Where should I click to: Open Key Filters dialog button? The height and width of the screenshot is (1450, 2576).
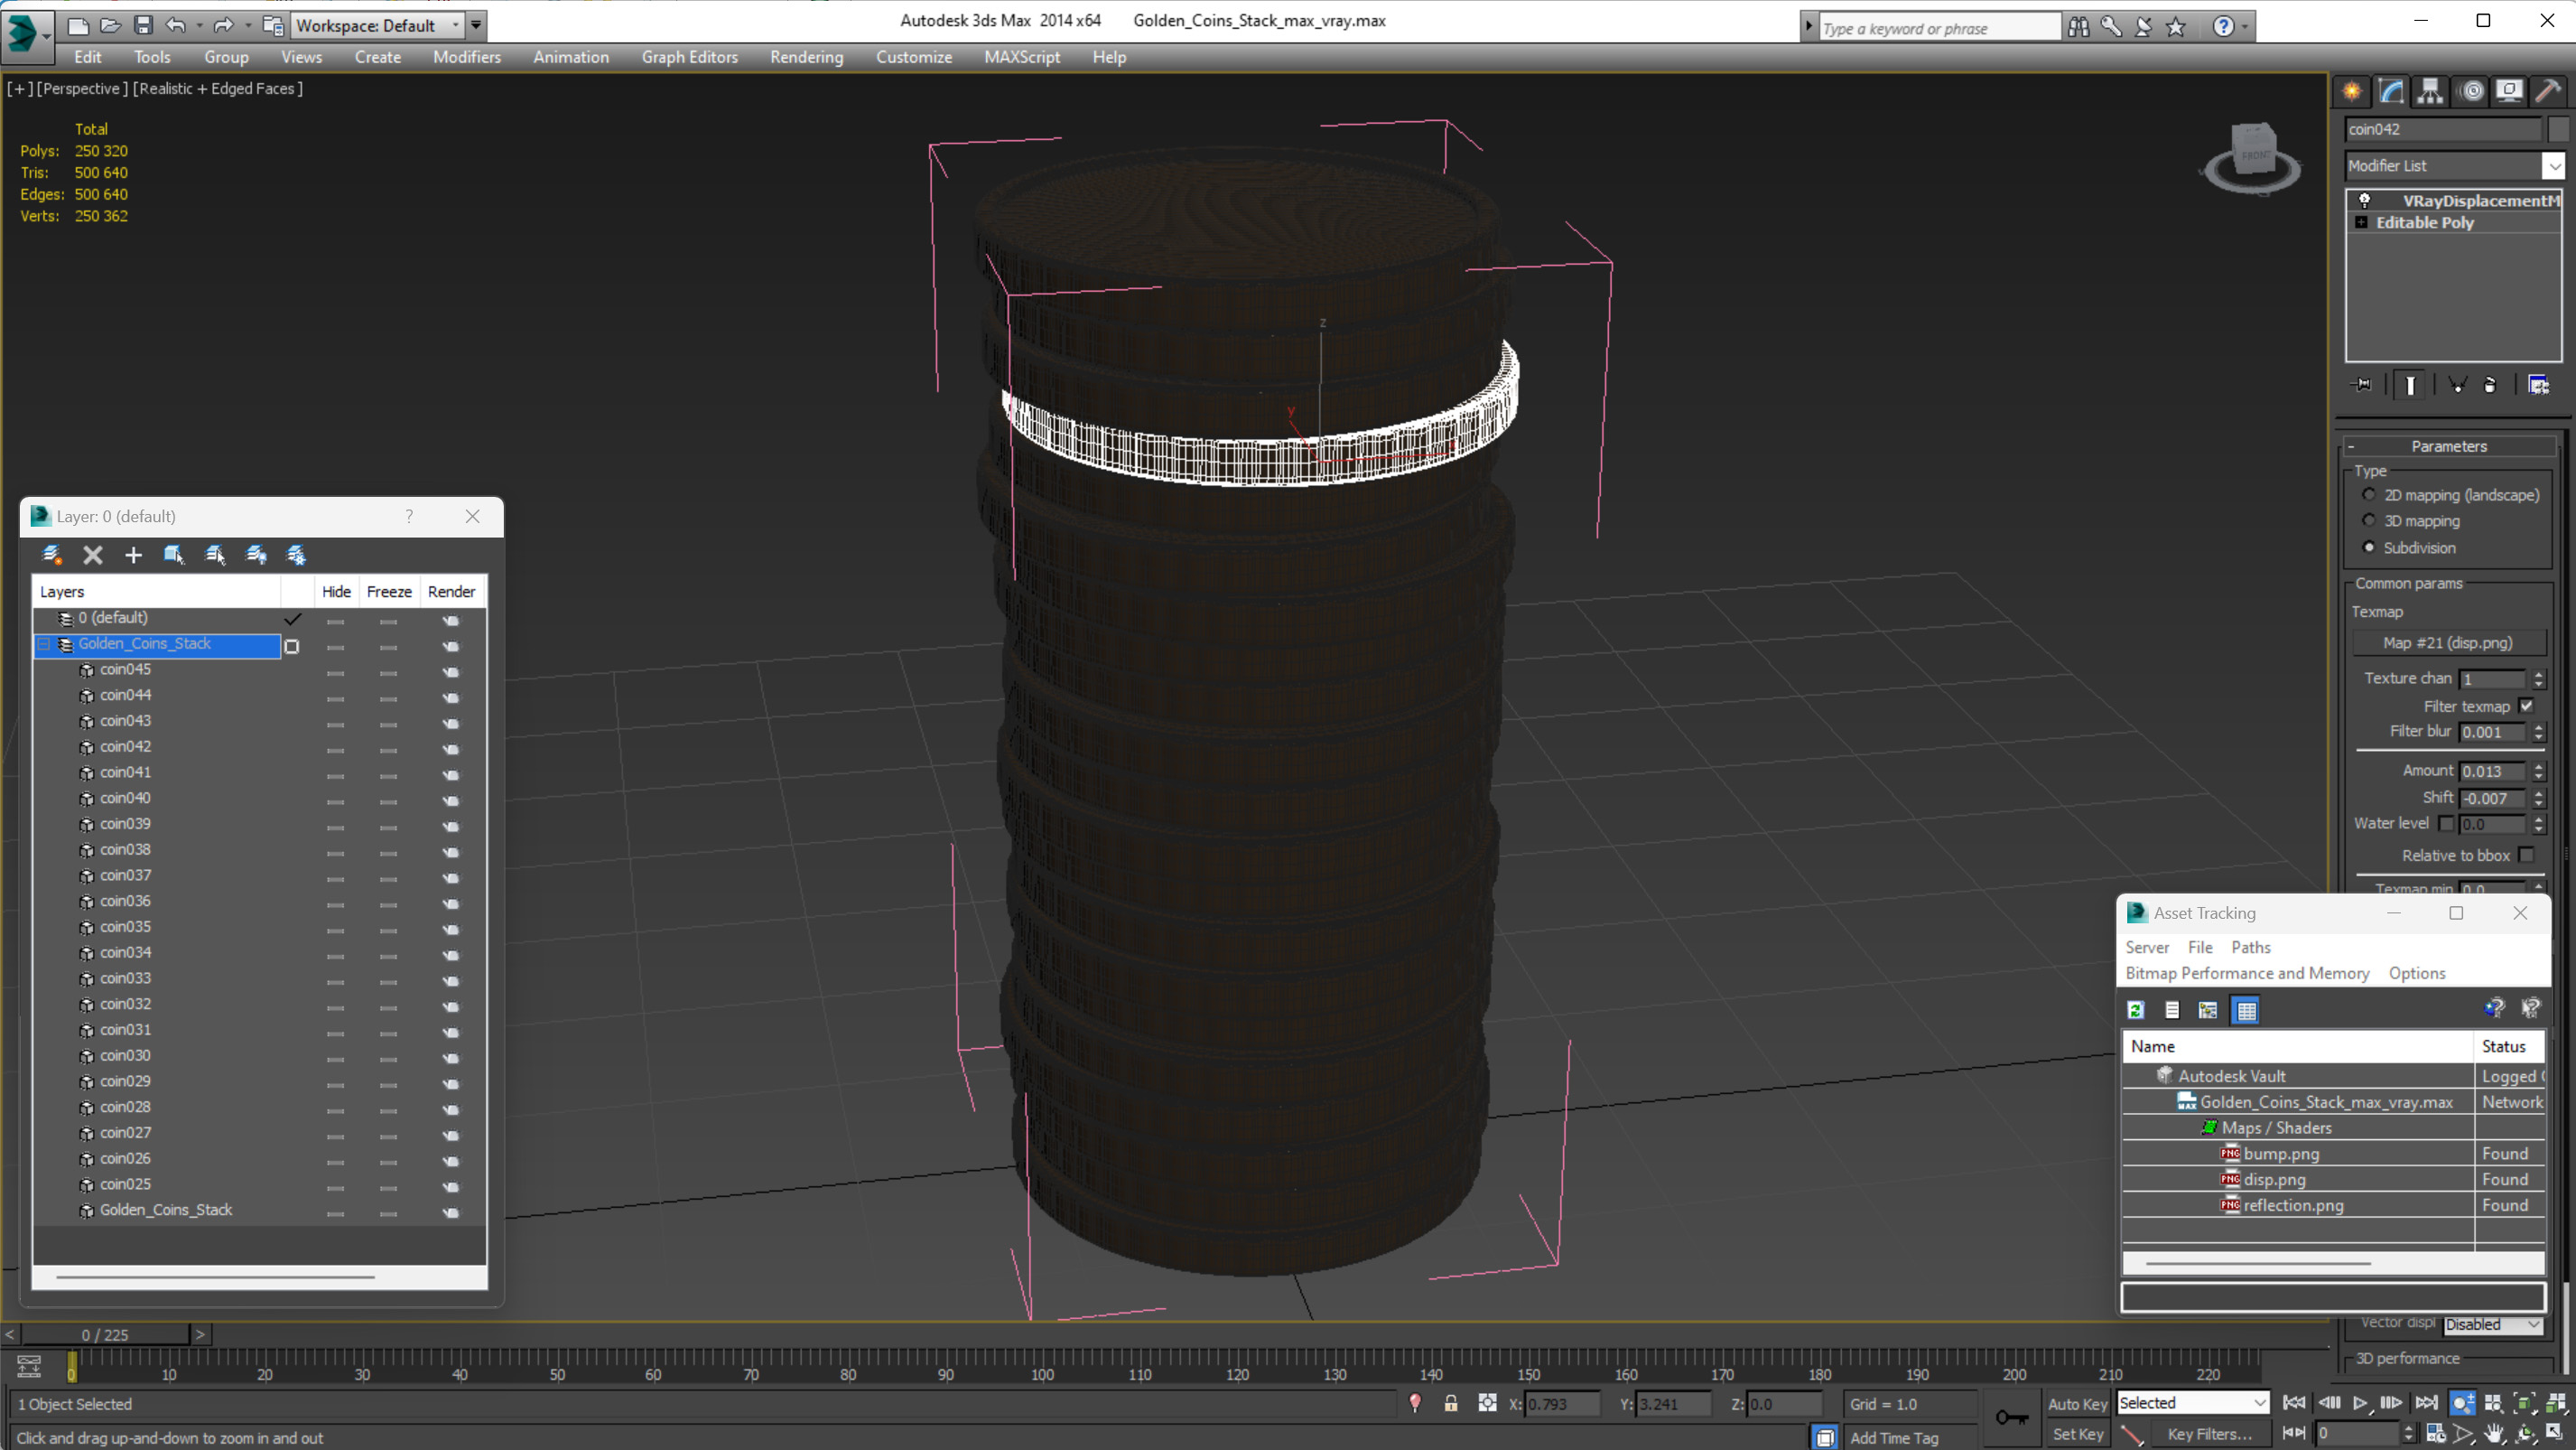2209,1434
